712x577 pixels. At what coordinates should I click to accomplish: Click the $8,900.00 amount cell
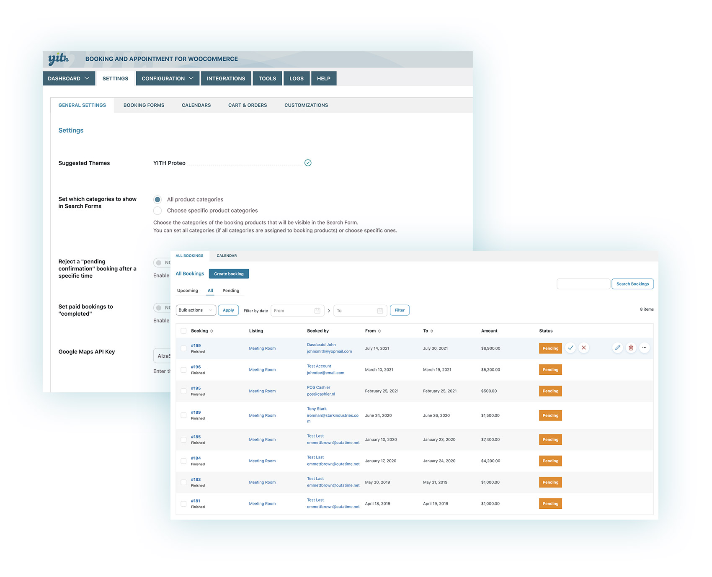point(490,348)
